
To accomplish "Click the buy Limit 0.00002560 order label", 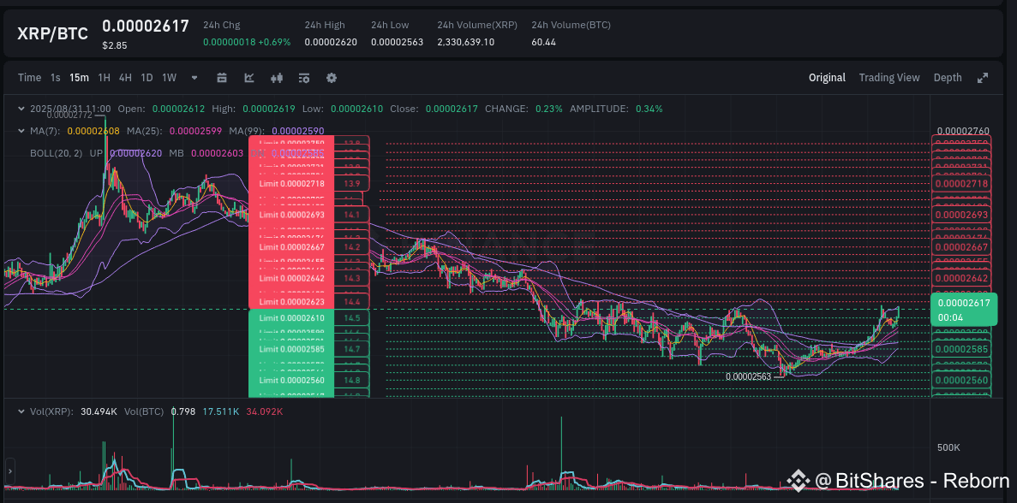I will pyautogui.click(x=292, y=380).
